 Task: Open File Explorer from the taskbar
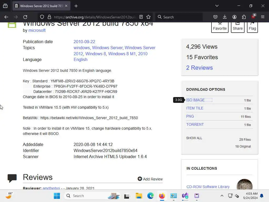tap(139, 196)
